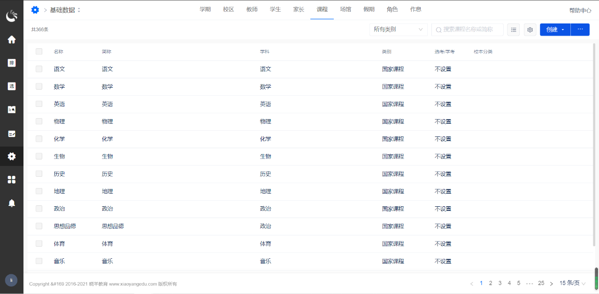Open the 15条/页 page size dropdown
Screen dimensions: 599x294
point(571,283)
